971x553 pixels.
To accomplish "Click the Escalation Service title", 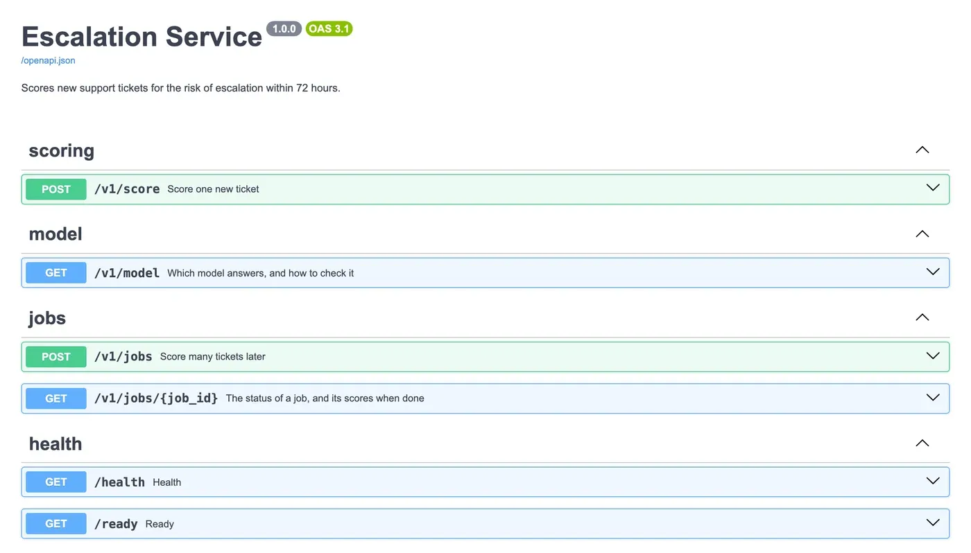I will pos(141,37).
